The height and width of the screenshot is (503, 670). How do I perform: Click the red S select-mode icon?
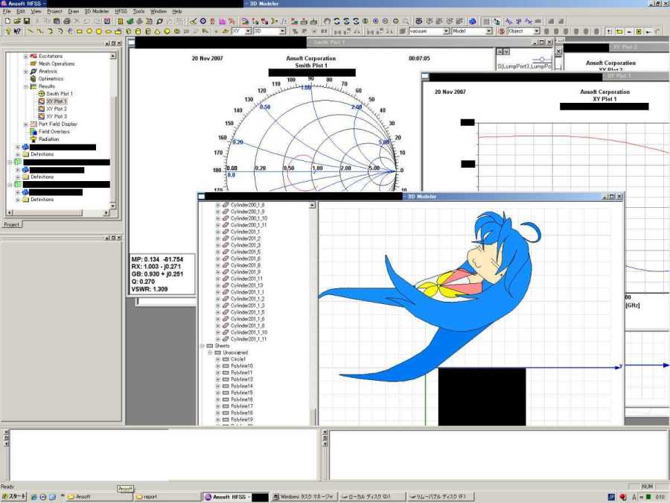[x=502, y=31]
